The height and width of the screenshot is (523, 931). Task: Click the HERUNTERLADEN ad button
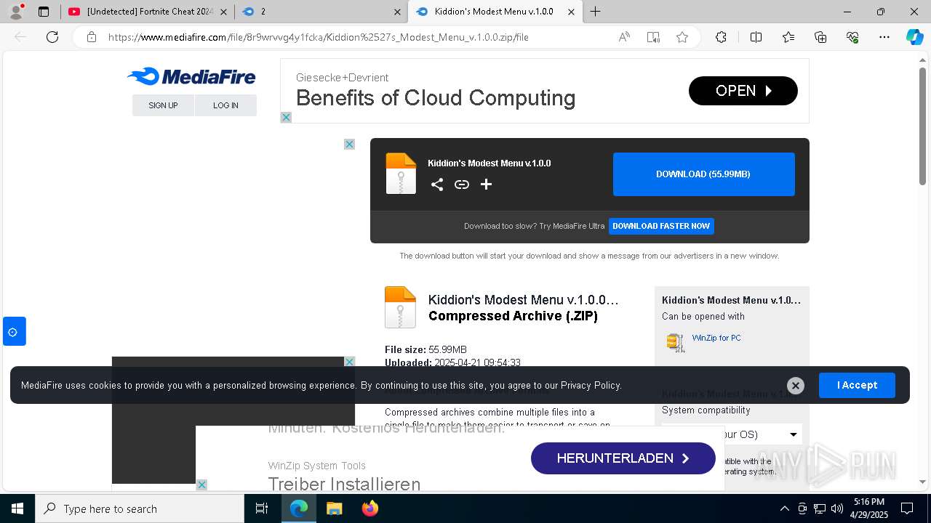pyautogui.click(x=623, y=458)
